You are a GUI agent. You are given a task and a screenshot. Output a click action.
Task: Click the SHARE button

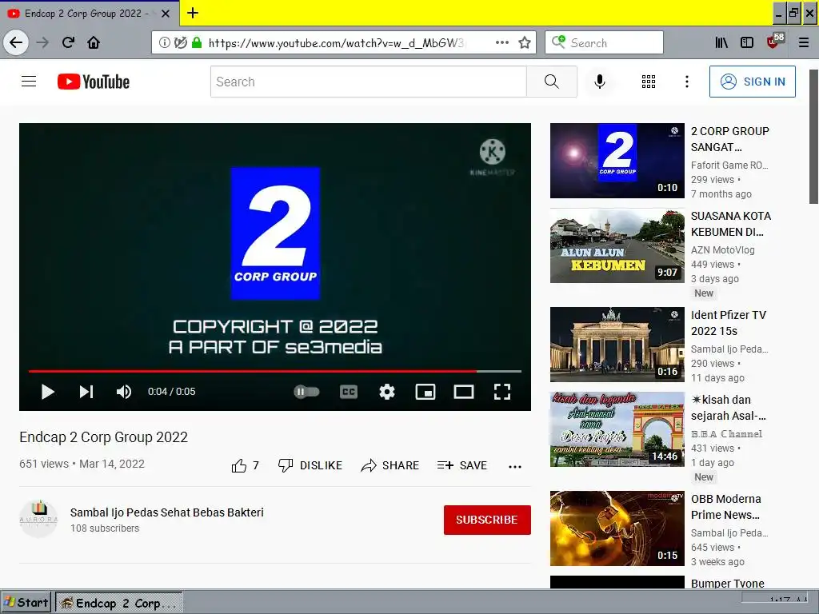click(x=390, y=465)
